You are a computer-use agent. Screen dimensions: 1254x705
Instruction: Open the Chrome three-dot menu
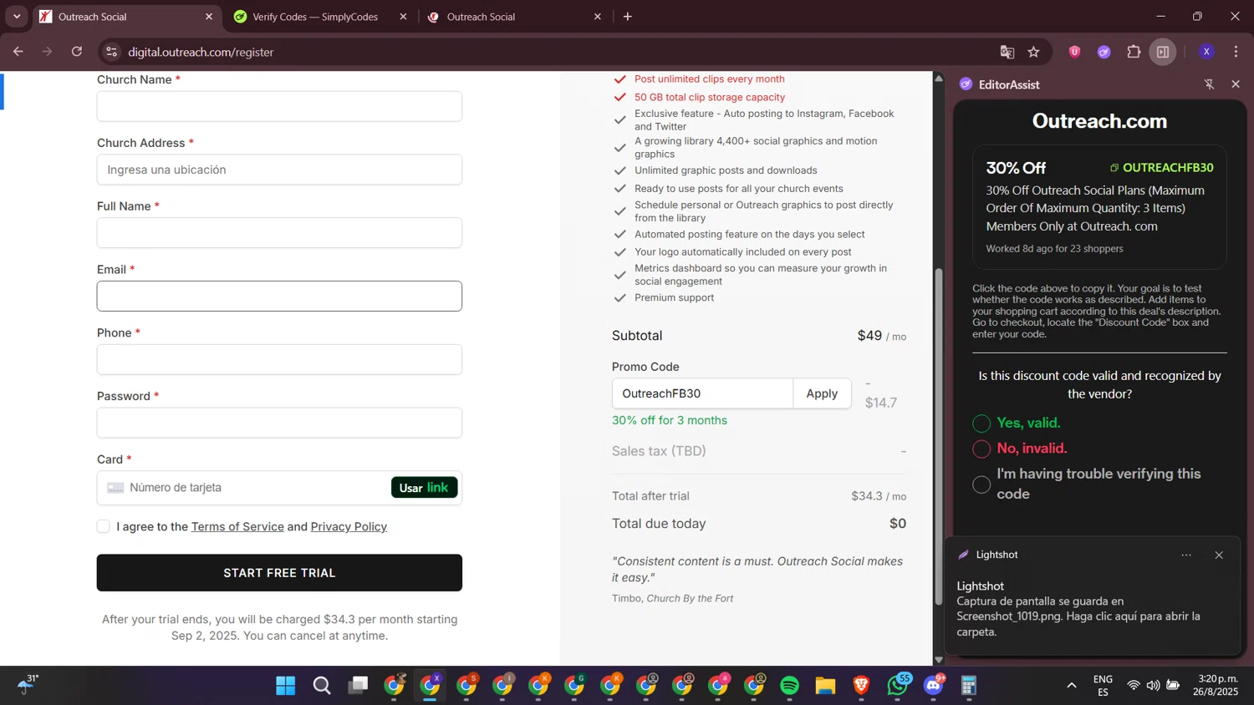pos(1236,52)
